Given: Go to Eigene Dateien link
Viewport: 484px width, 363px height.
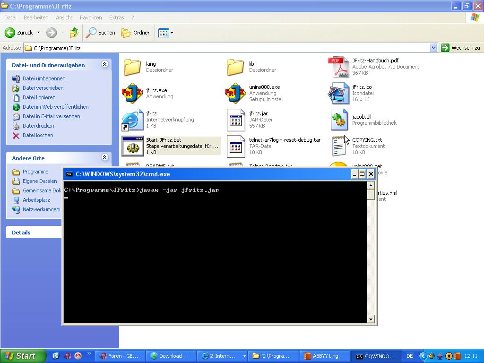Looking at the screenshot, I should pos(40,181).
